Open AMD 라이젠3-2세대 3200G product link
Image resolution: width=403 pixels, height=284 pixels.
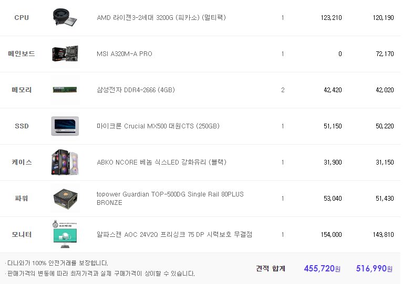(x=161, y=18)
